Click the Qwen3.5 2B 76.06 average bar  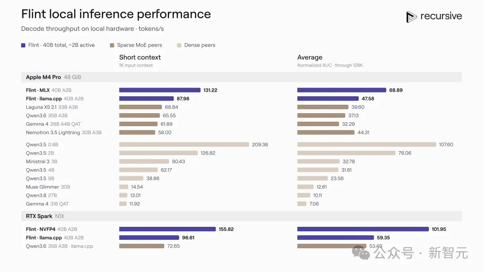click(346, 153)
